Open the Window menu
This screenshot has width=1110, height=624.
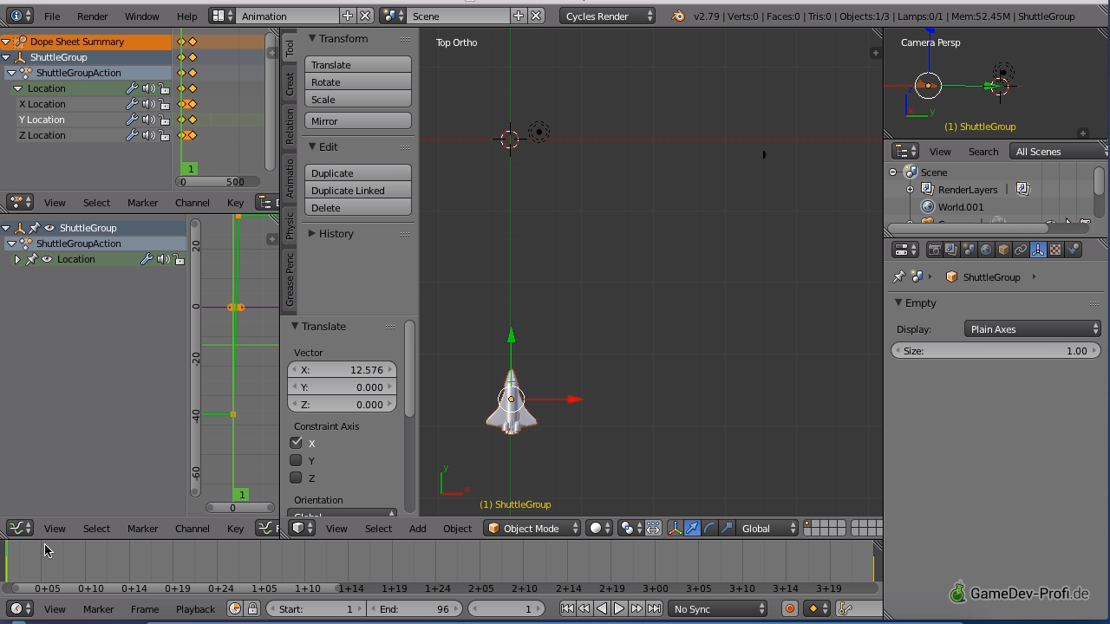click(141, 16)
